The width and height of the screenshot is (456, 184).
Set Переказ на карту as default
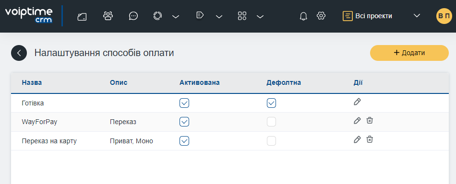[271, 141]
